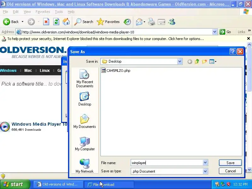Expand the Save as type dropdown
252x189 pixels.
205,171
